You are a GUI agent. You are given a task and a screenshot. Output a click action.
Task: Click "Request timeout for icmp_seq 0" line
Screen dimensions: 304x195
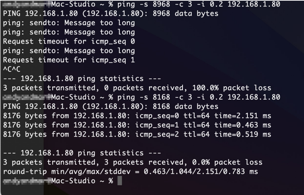pyautogui.click(x=69, y=42)
